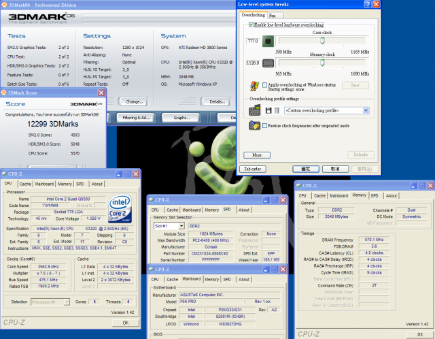Click the suspended mode restore icon
This screenshot has height=339, width=435.
[x=255, y=125]
